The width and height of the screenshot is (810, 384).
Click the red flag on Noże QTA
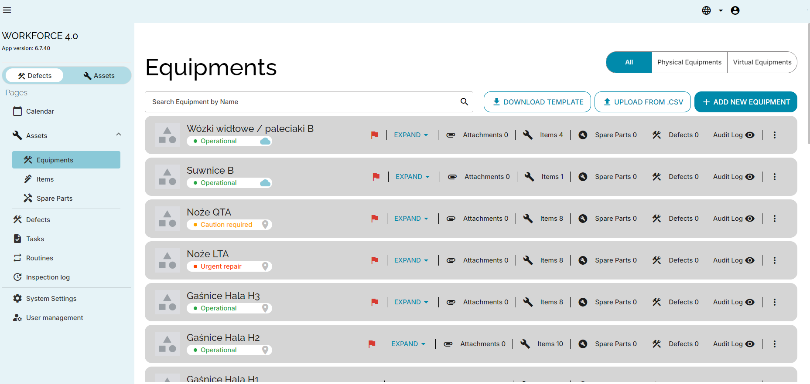(x=374, y=219)
